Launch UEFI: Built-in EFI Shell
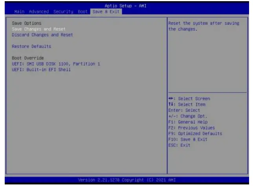This screenshot has height=186, width=253. tap(41, 70)
